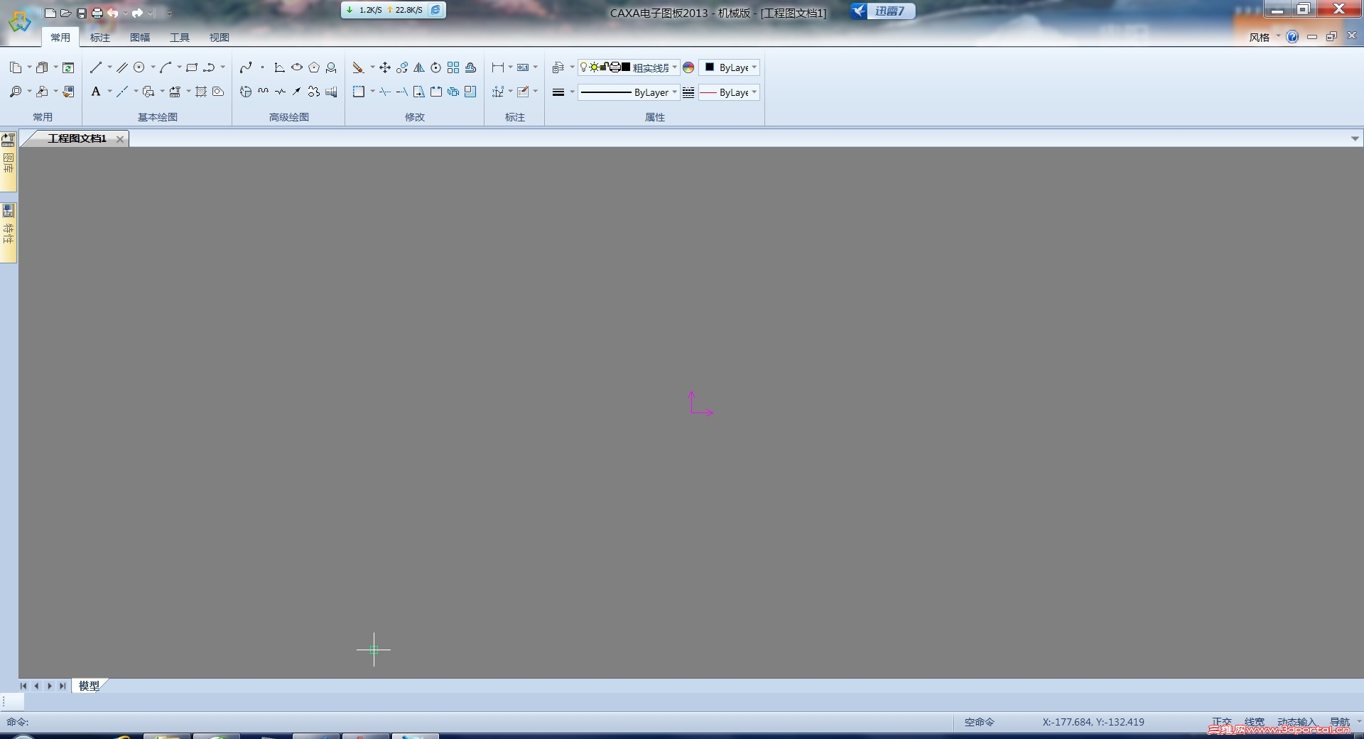1364x739 pixels.
Task: Click the refresh/regenerate icon in 常用 group
Action: coord(68,67)
